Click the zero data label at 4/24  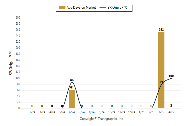point(52,106)
